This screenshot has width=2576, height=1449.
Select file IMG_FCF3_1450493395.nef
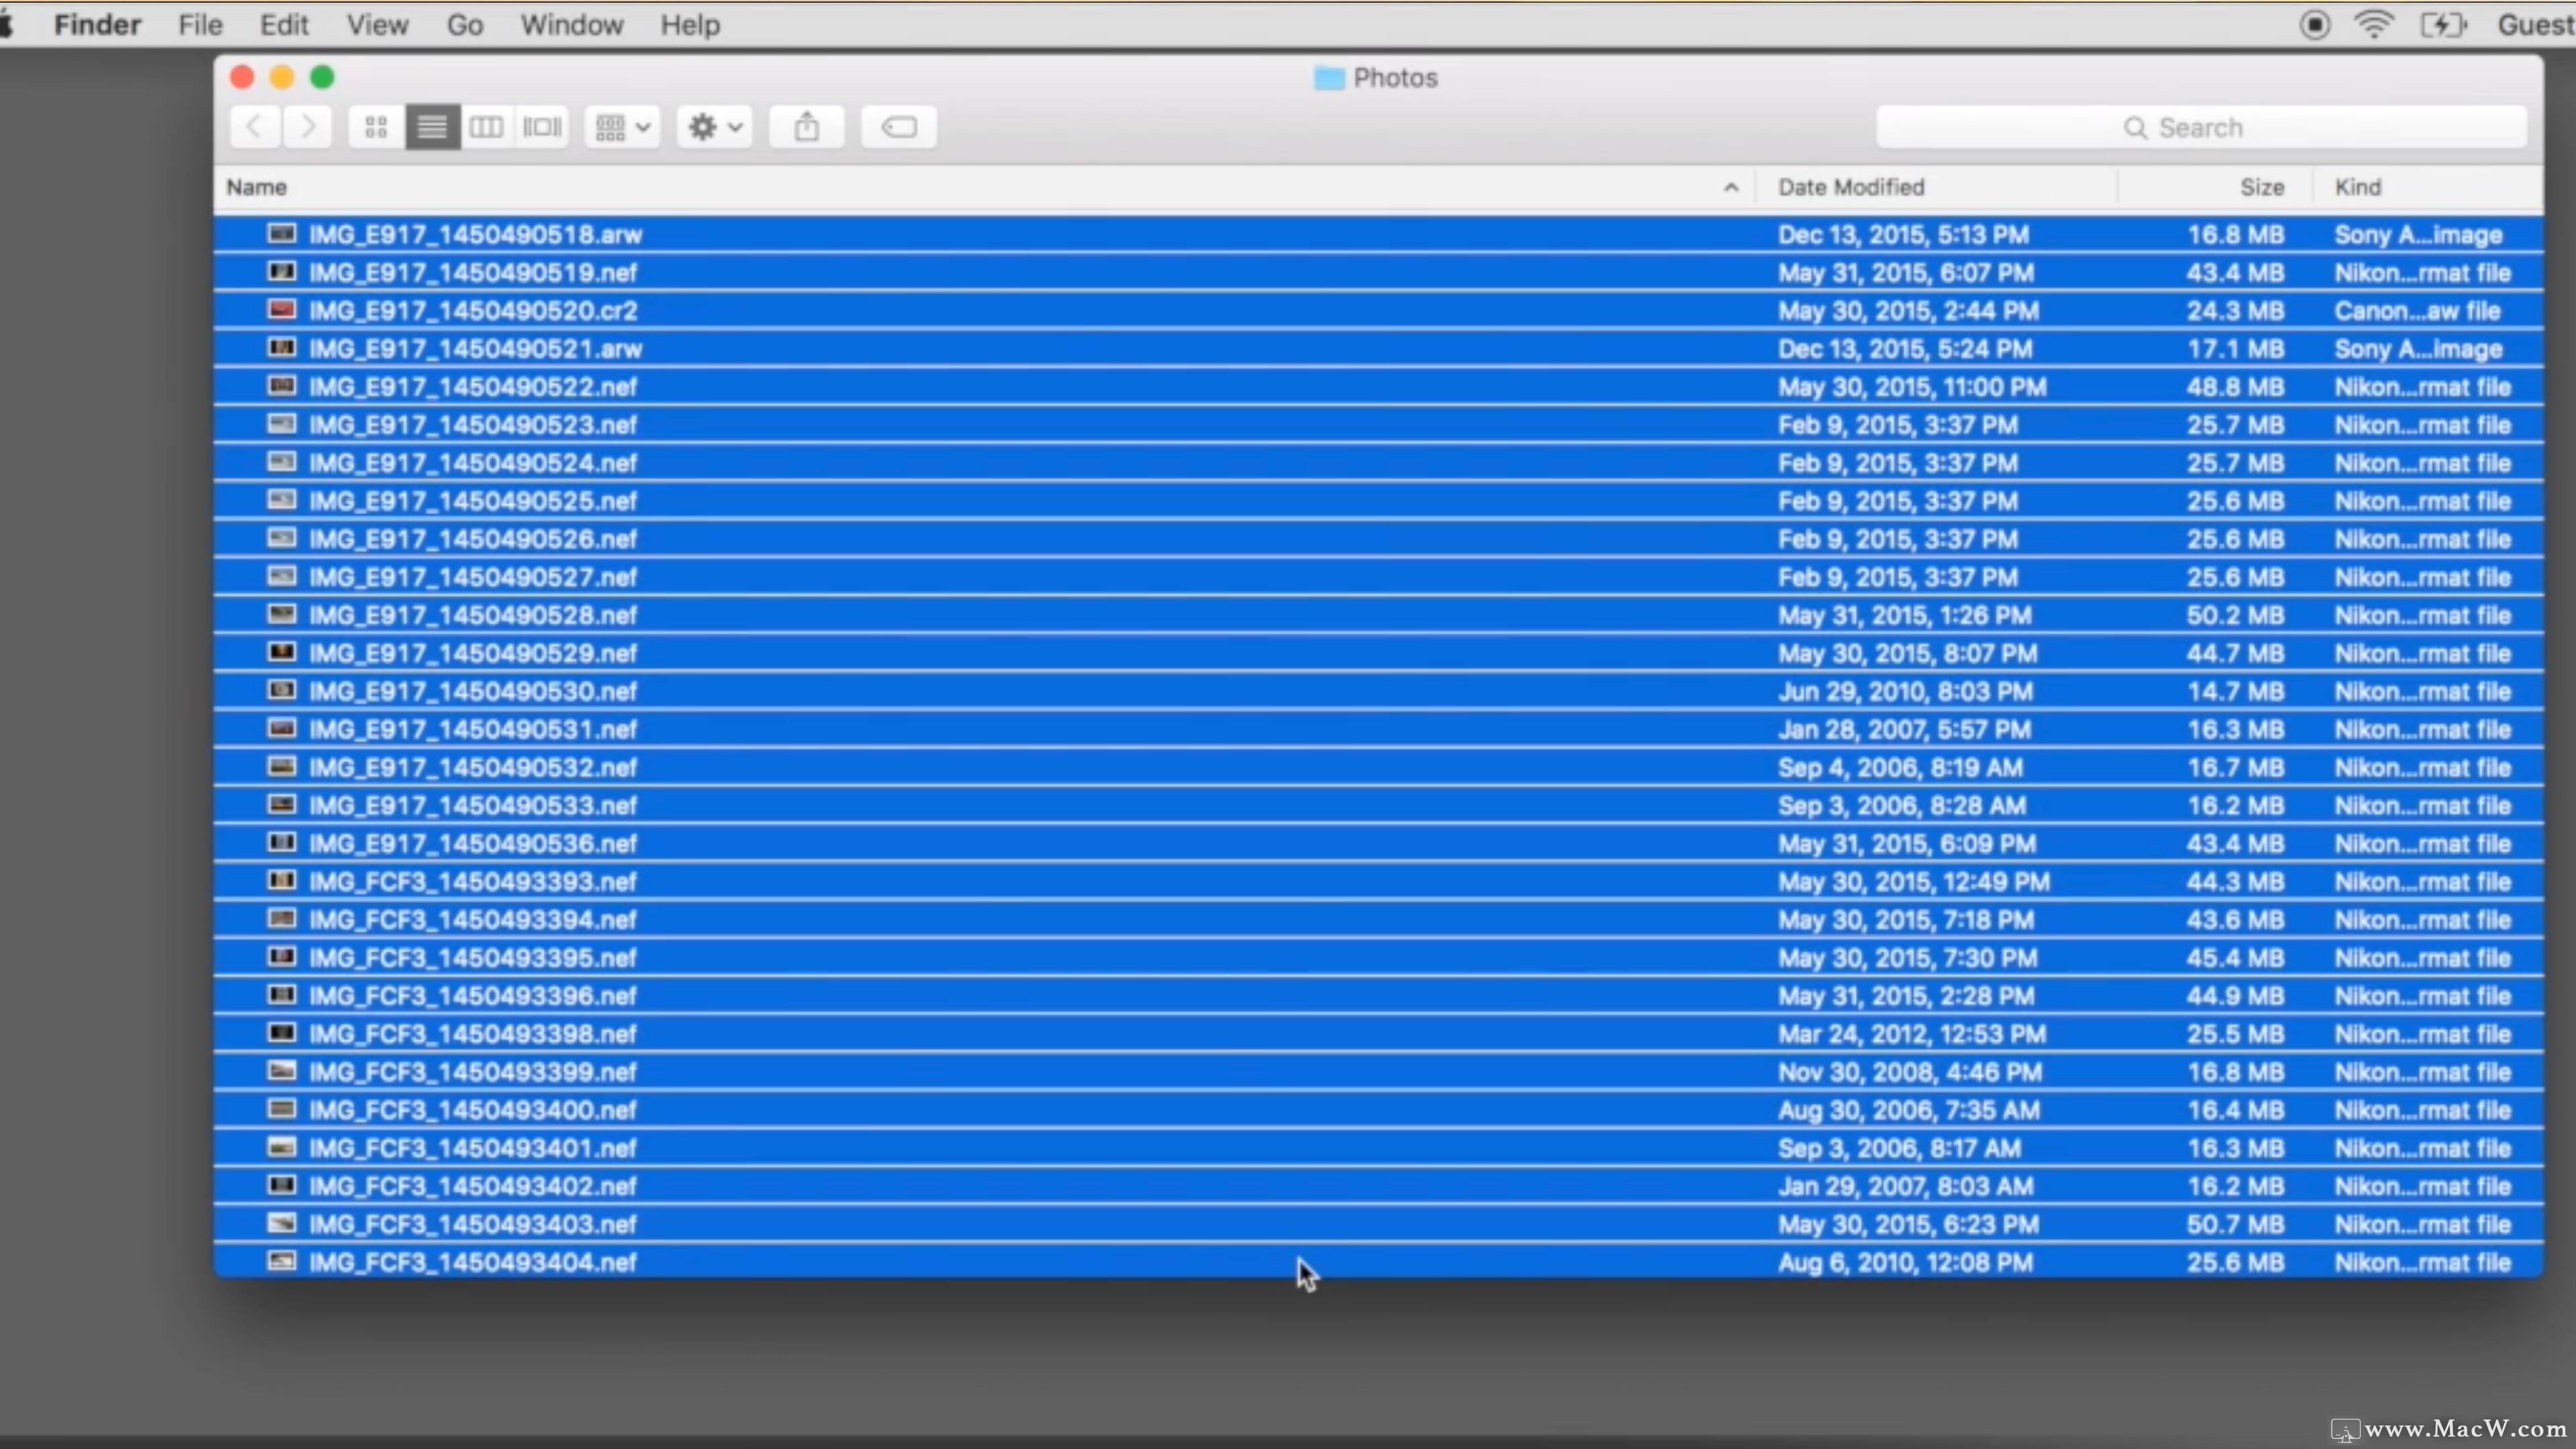(1378, 957)
